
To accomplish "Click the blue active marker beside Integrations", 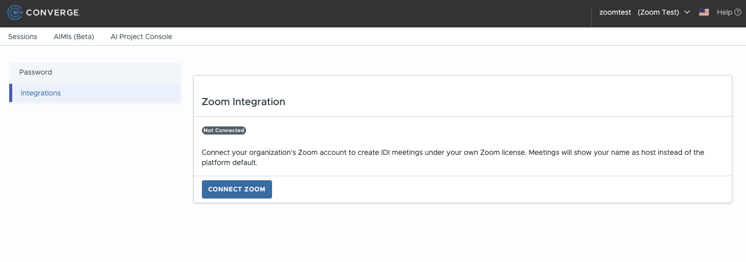I will pos(11,93).
